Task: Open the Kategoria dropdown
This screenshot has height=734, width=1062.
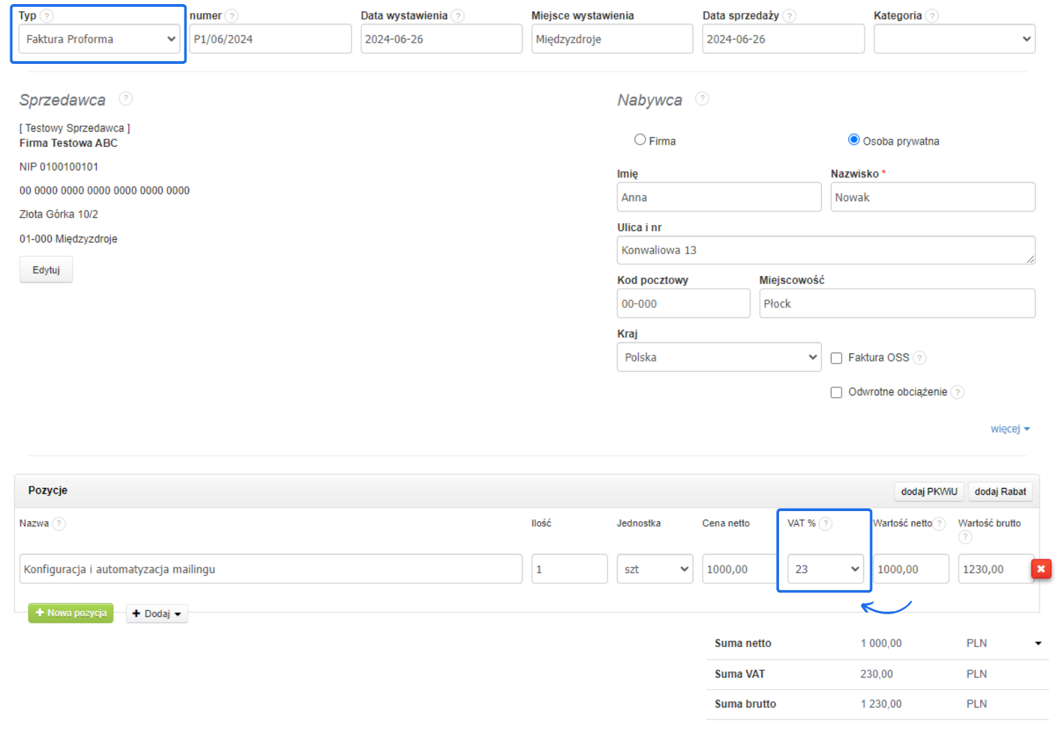Action: coord(954,39)
